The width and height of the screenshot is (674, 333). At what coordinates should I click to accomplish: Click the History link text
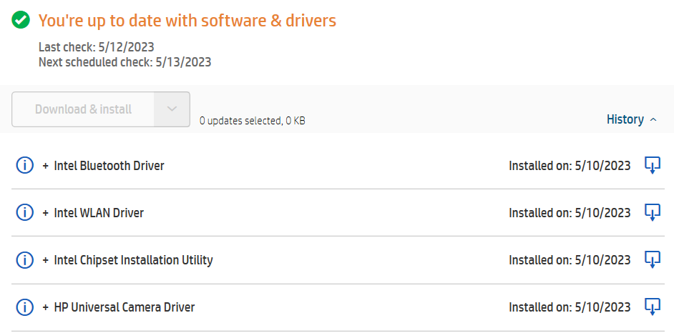(625, 119)
